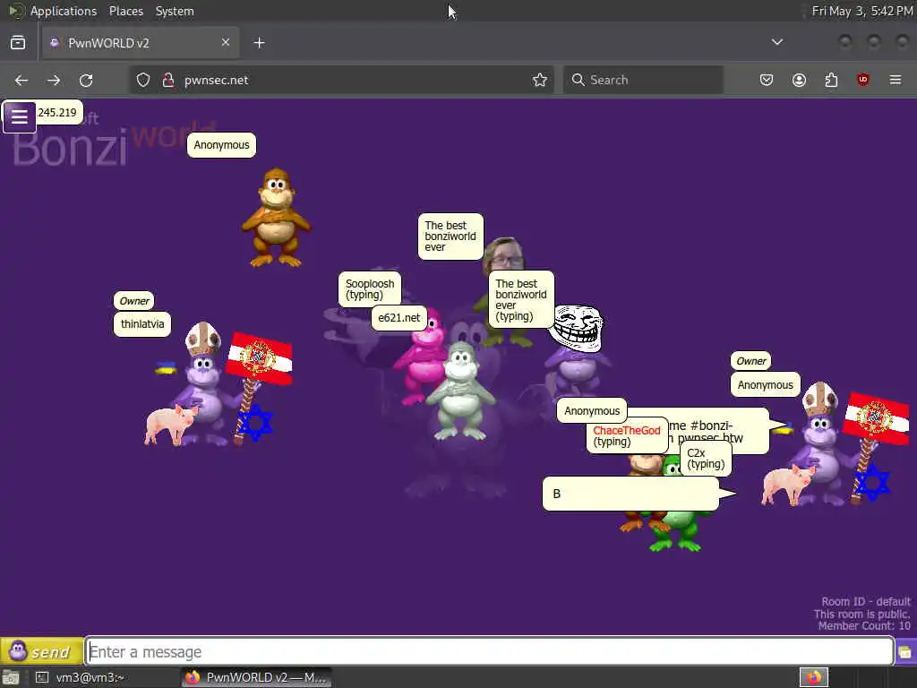The height and width of the screenshot is (688, 917).
Task: Click the insecure connection lock icon
Action: 168,80
